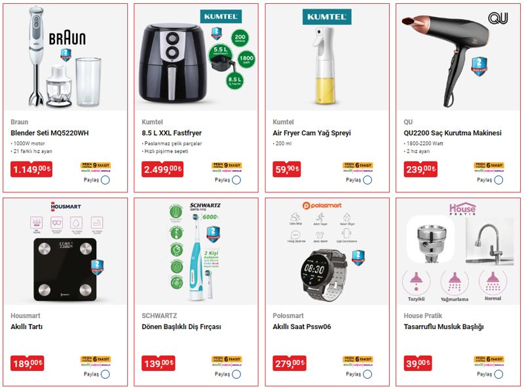524x388 pixels.
Task: Click the Braun logo on blender card
Action: (x=67, y=39)
